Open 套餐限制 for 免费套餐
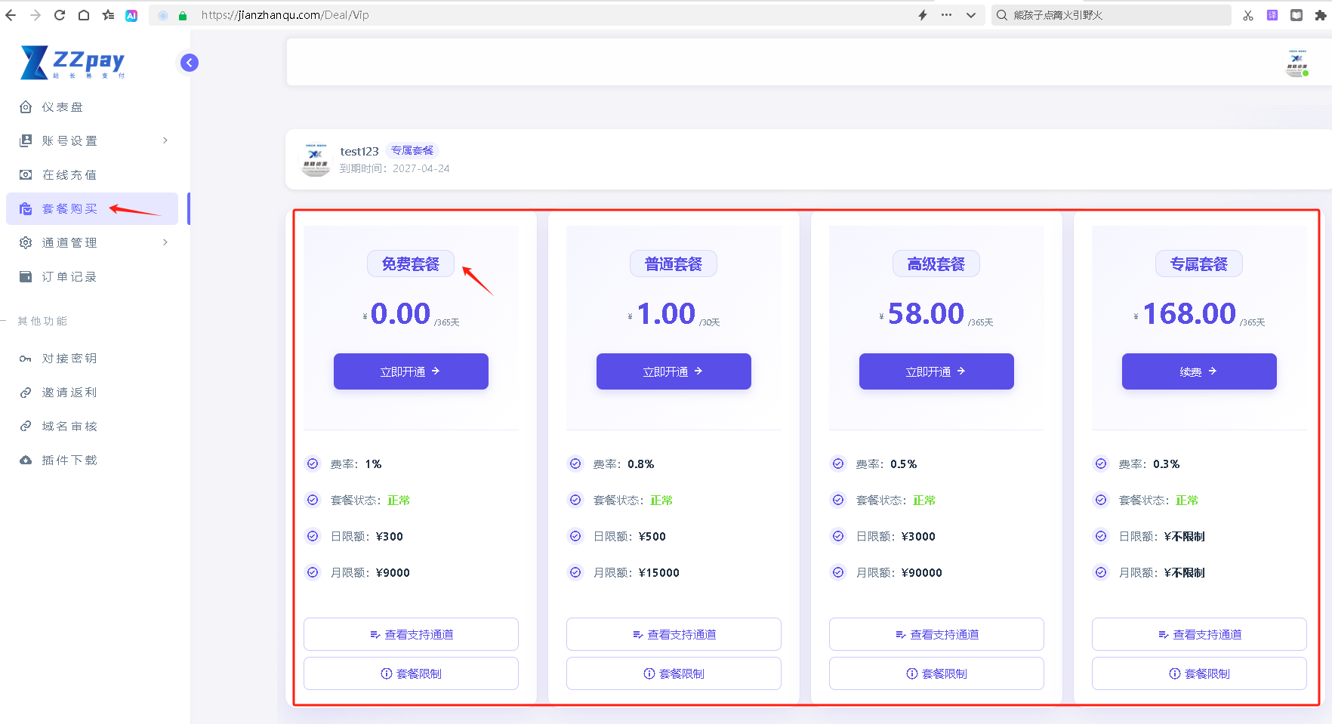This screenshot has height=724, width=1332. click(411, 673)
